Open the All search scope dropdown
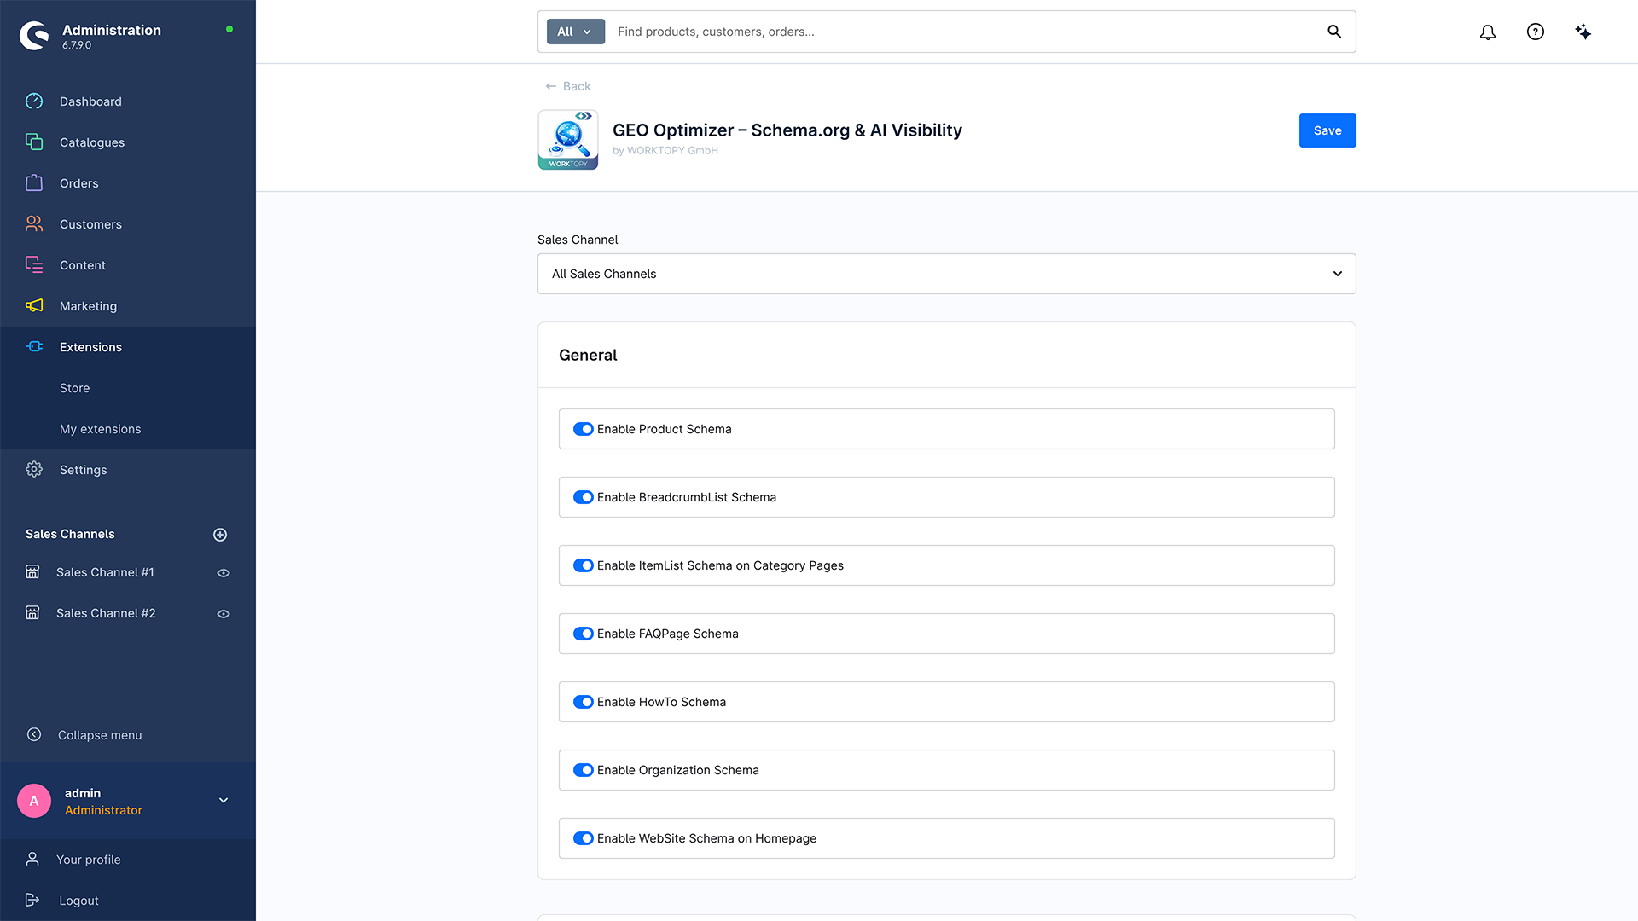The image size is (1638, 921). click(576, 32)
